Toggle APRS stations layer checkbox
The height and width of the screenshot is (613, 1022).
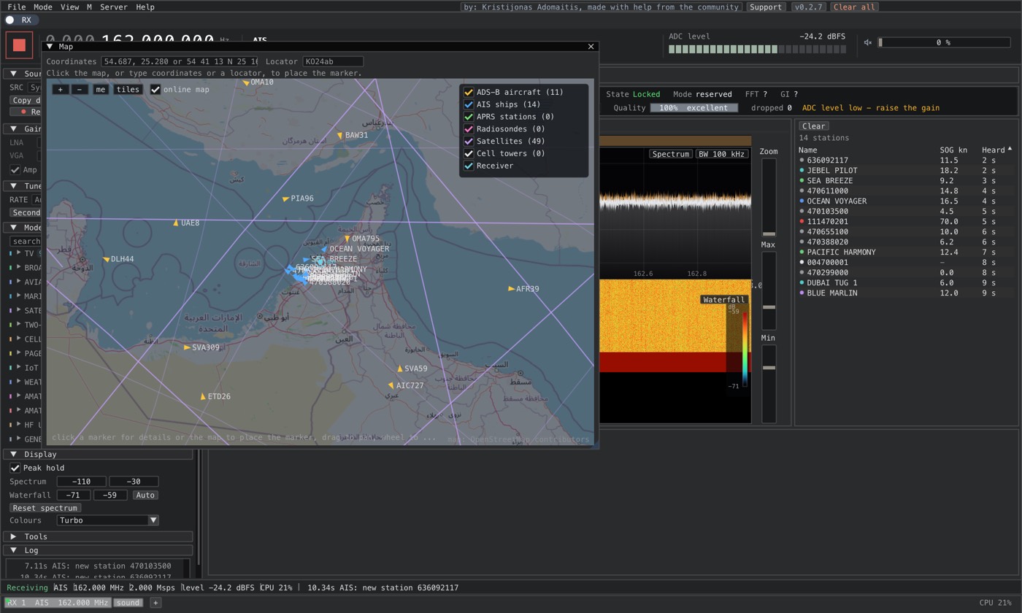[x=469, y=117]
